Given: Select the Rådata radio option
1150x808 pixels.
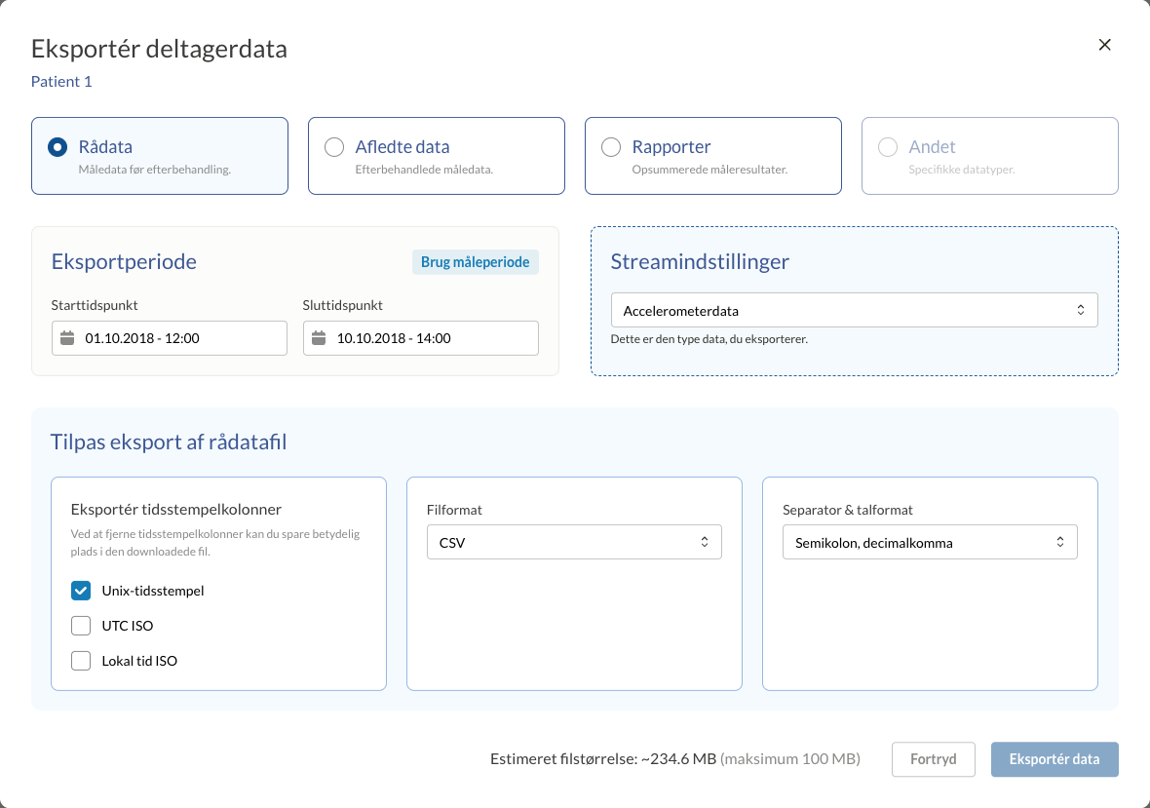Looking at the screenshot, I should [57, 146].
